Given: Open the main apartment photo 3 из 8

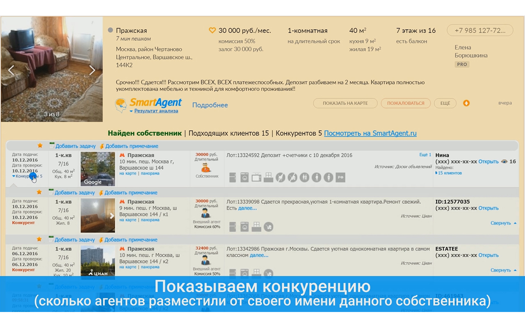Looking at the screenshot, I should click(52, 69).
